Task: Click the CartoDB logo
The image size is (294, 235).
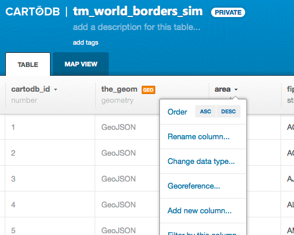Action: 32,11
